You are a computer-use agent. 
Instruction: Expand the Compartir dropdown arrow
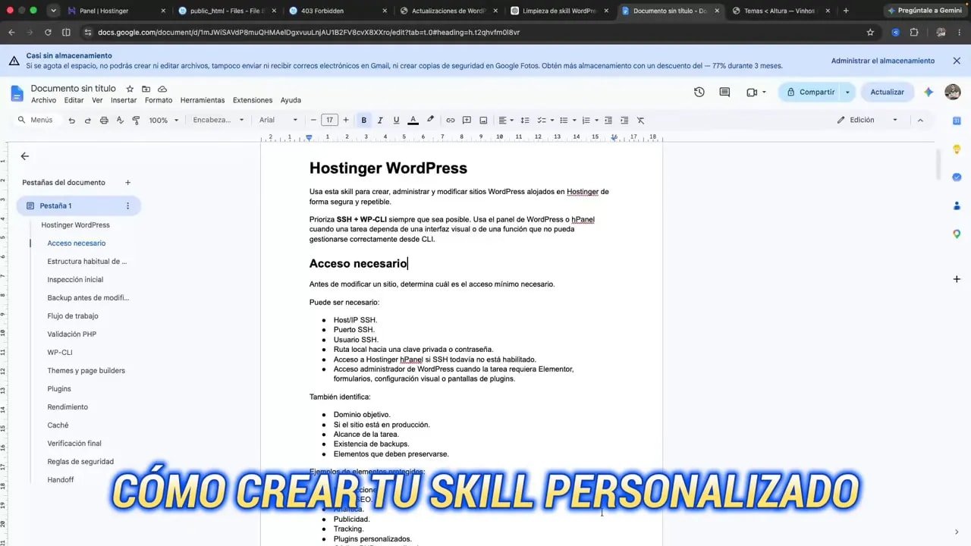pos(847,92)
